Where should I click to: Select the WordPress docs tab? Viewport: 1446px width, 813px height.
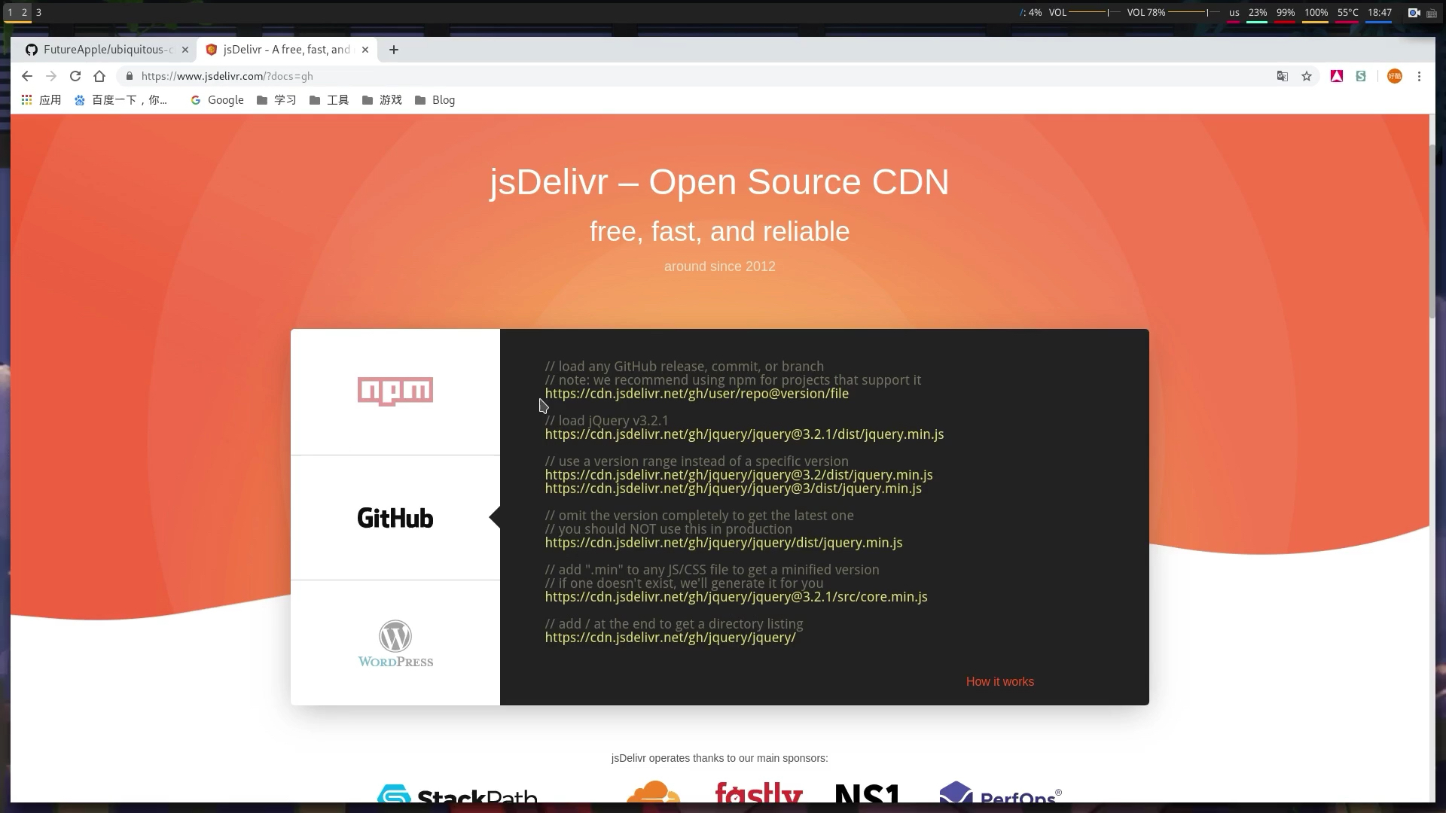pos(395,643)
